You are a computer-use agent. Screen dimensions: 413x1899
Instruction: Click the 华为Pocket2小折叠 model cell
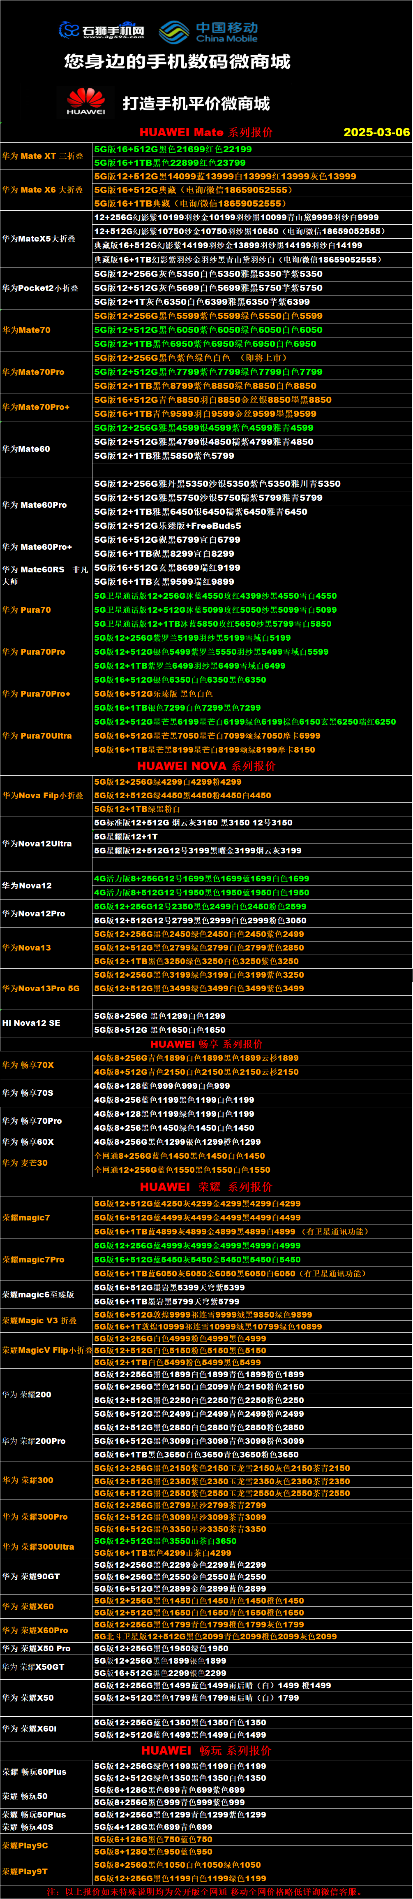coord(46,288)
